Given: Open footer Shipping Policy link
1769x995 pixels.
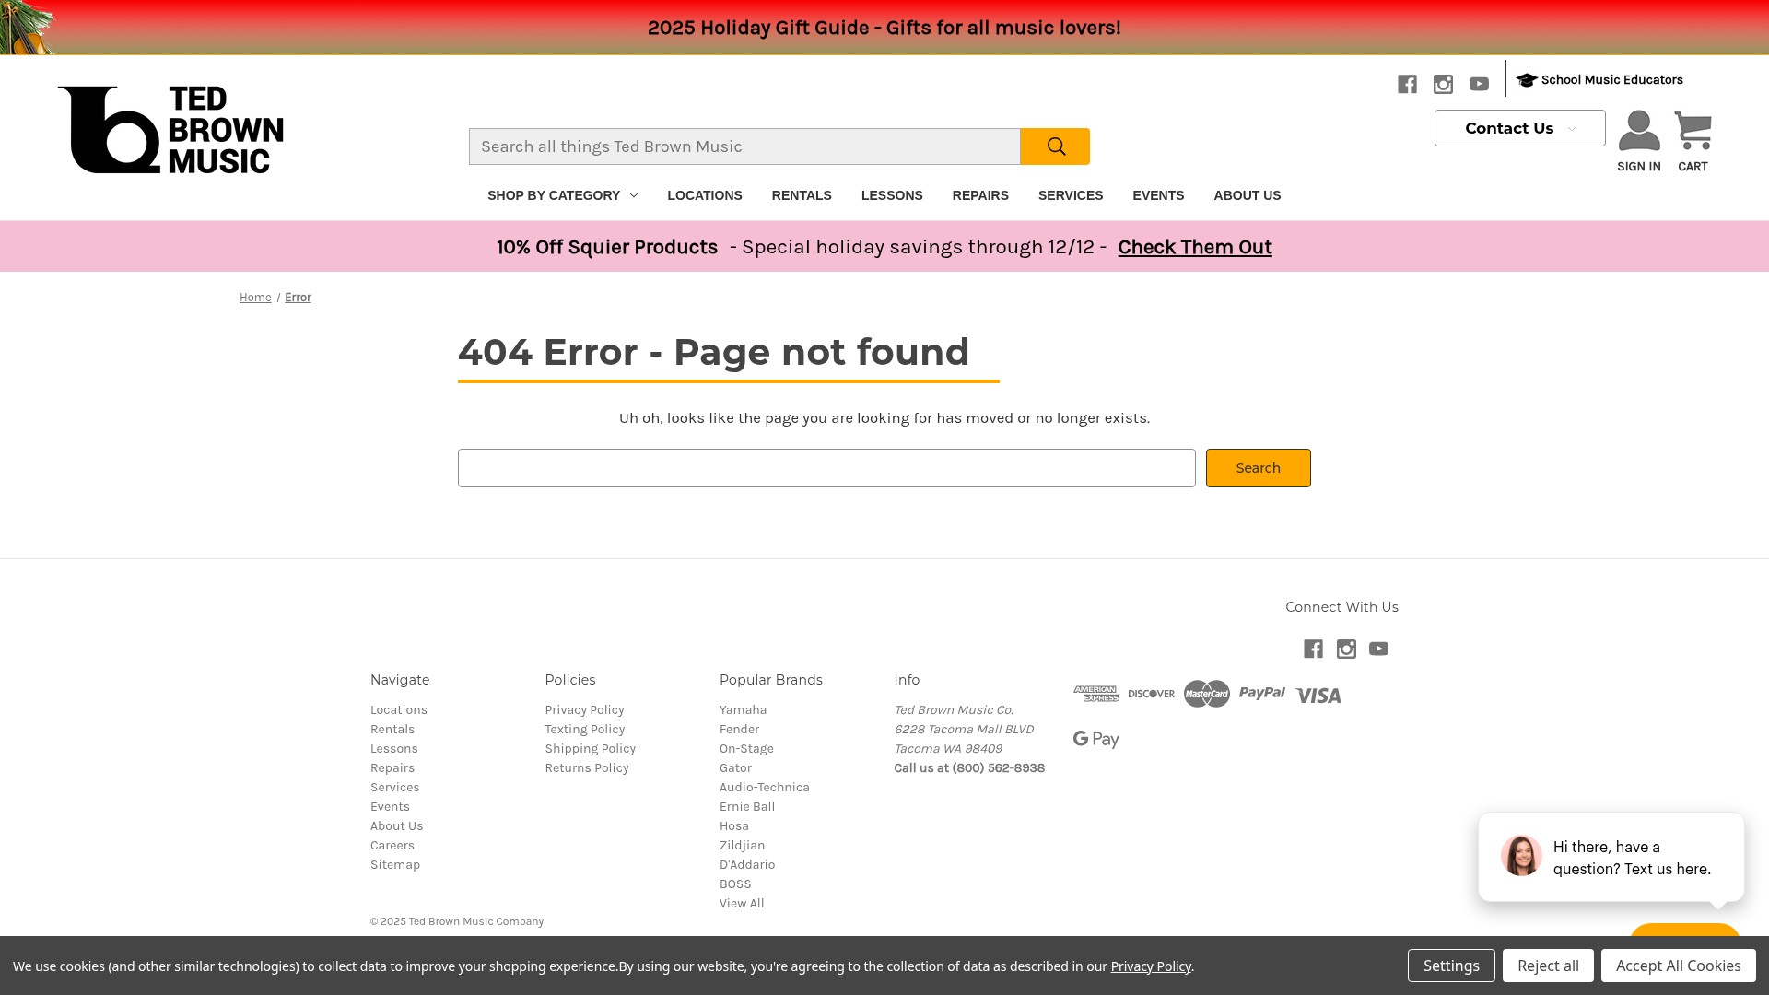Looking at the screenshot, I should coord(590,749).
